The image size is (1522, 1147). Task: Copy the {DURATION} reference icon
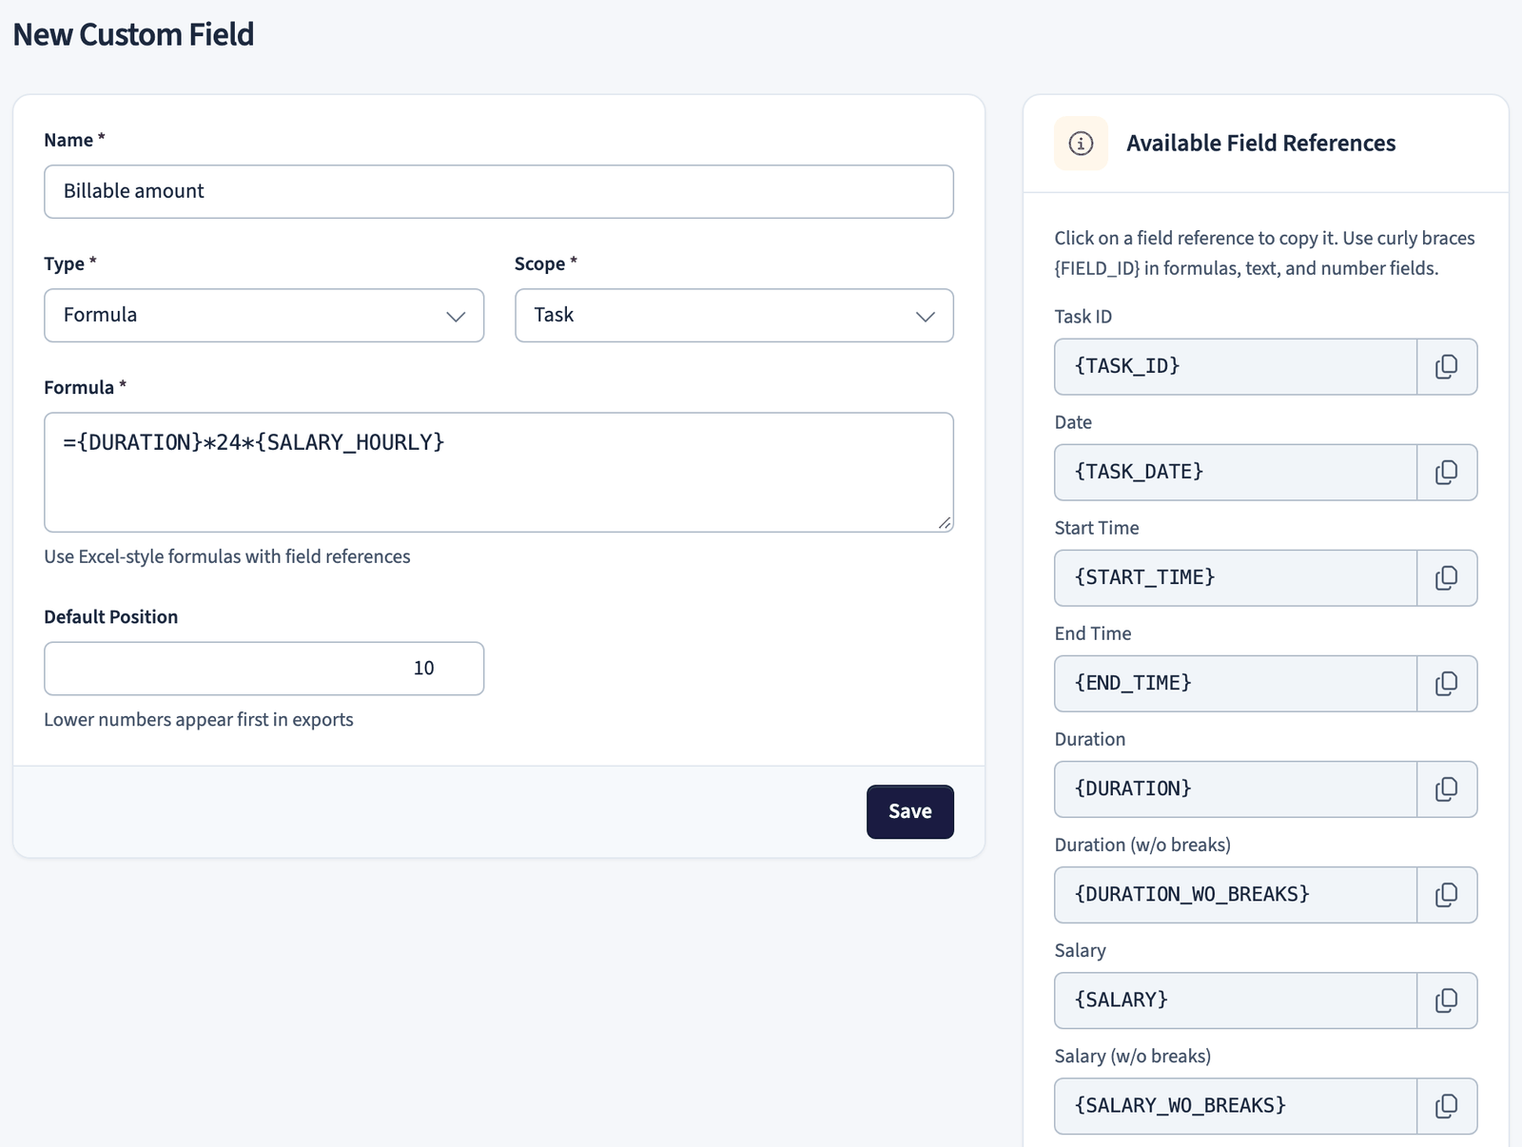1447,789
